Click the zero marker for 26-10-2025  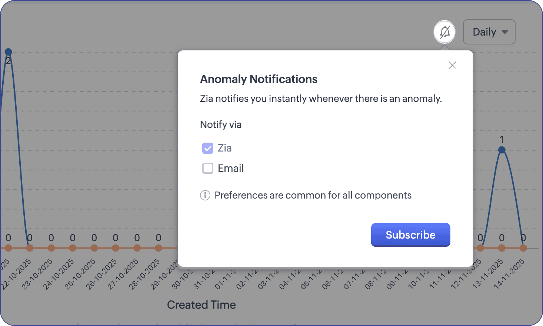116,248
